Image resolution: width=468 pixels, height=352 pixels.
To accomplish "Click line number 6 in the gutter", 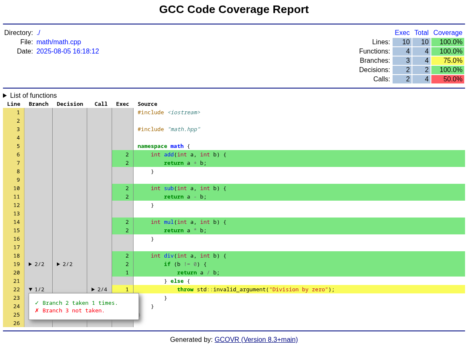I will pos(18,155).
